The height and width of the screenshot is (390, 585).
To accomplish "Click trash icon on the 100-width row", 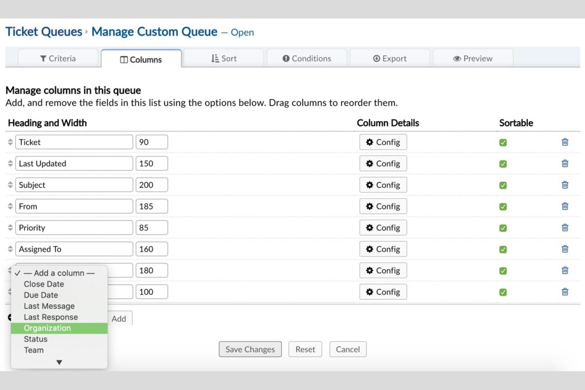I will [564, 292].
